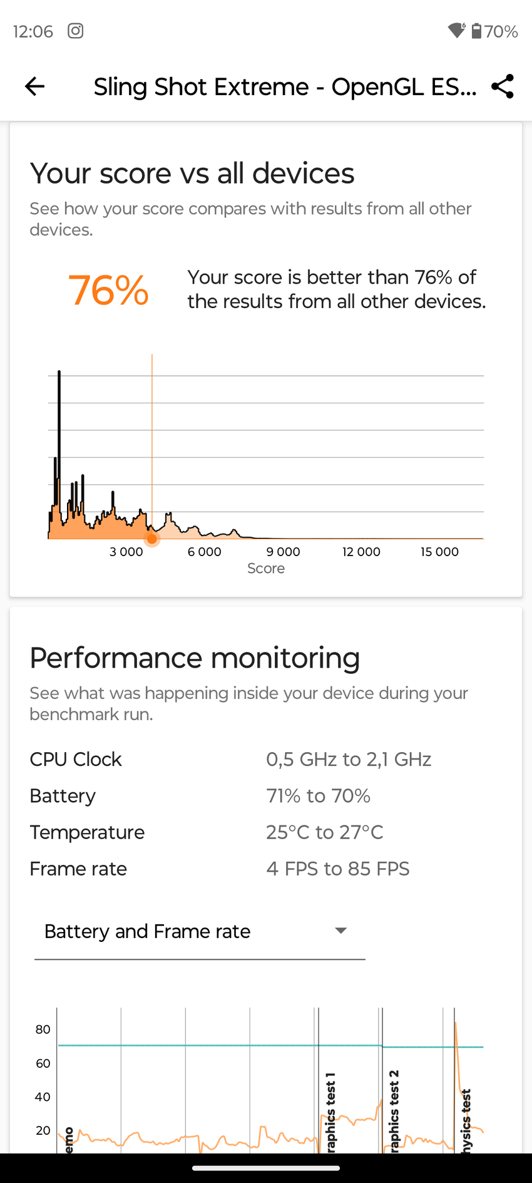Image resolution: width=532 pixels, height=1183 pixels.
Task: Tap the Frame rate row
Action: tap(78, 869)
